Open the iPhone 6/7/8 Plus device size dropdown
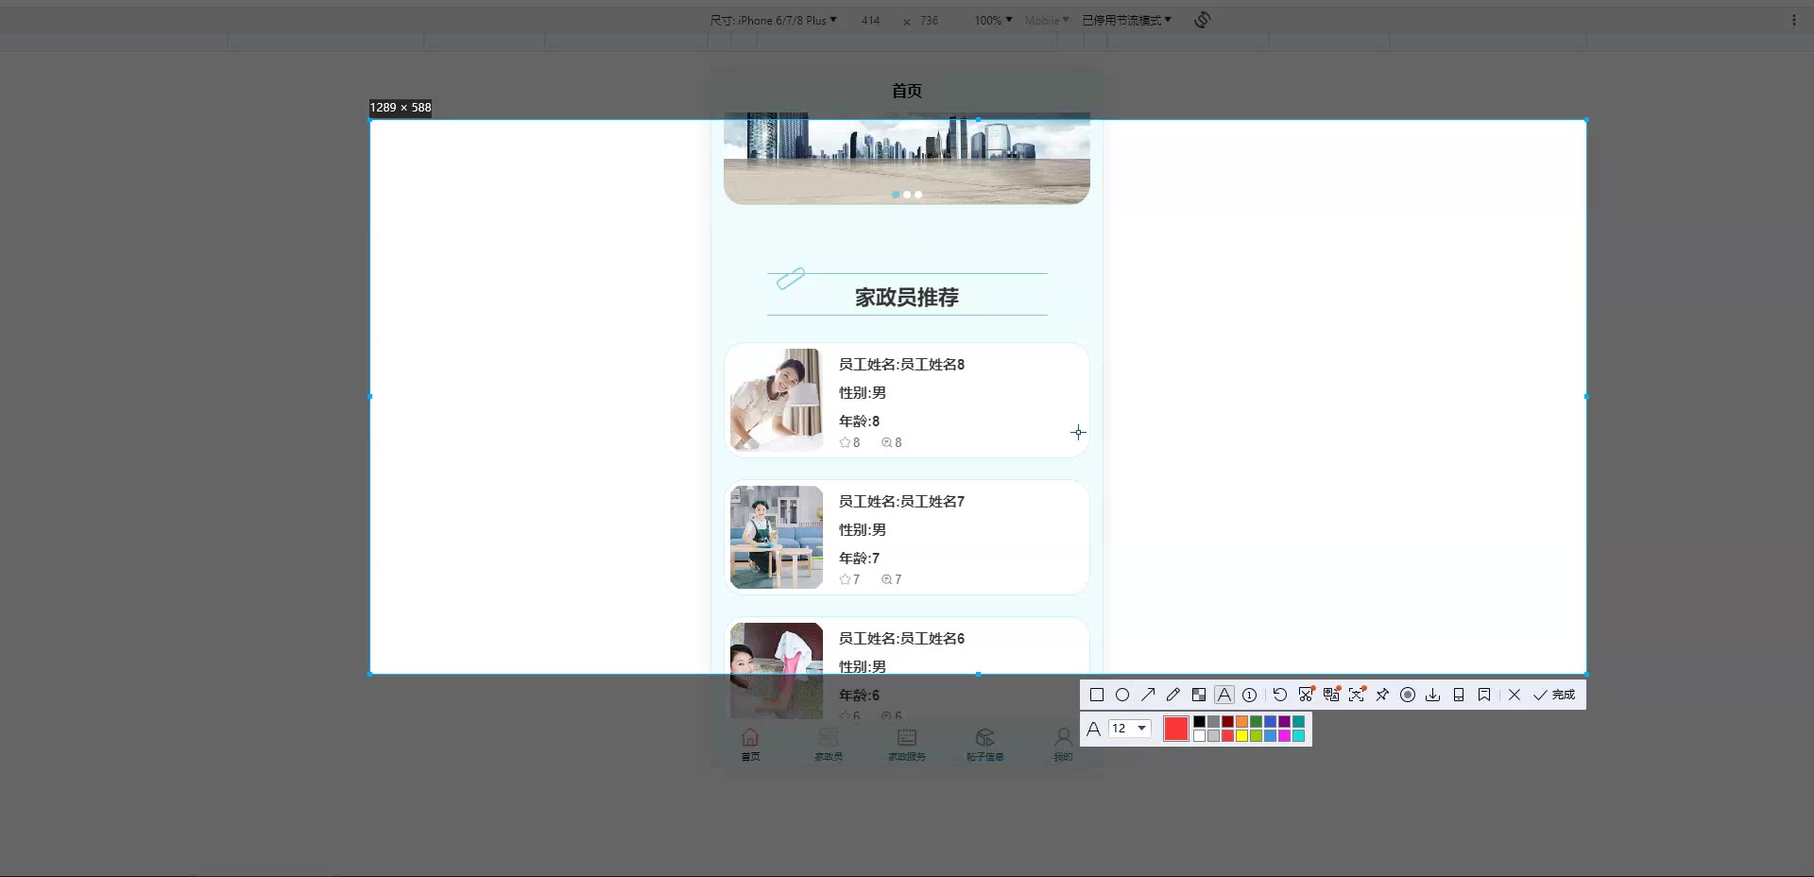Viewport: 1814px width, 877px height. [x=774, y=20]
